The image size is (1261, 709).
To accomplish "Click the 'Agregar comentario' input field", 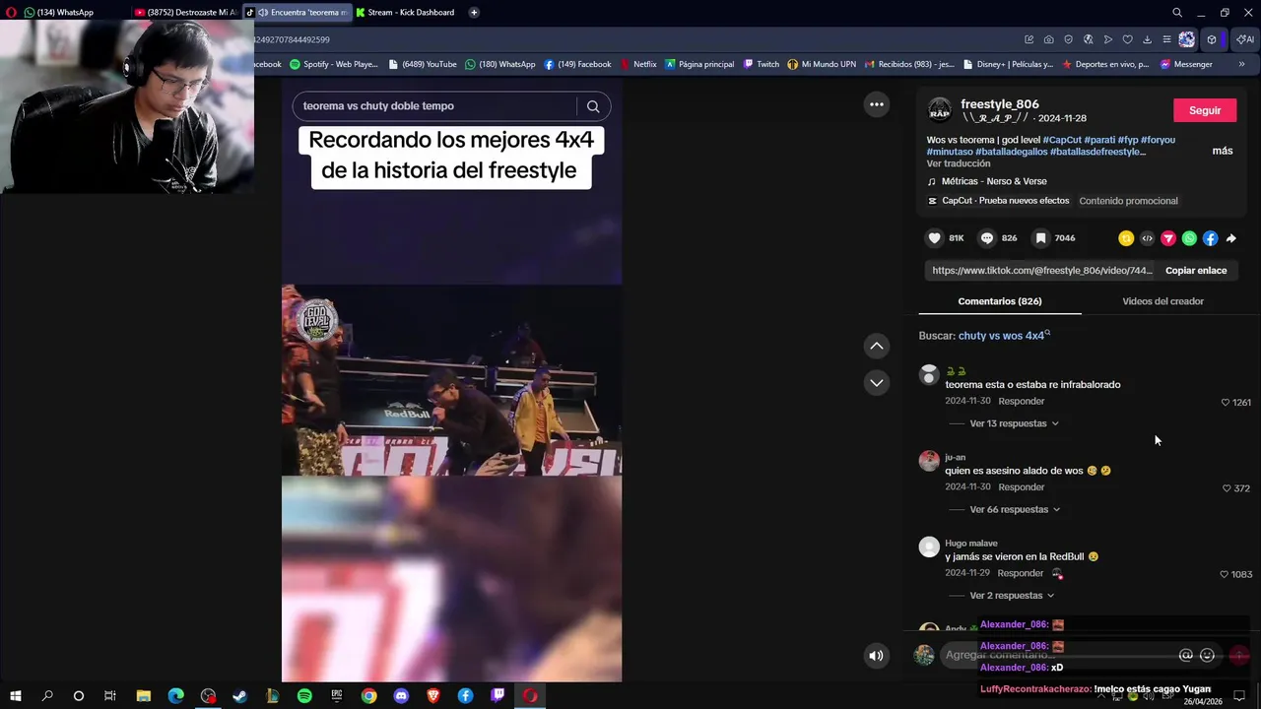I will point(1059,655).
